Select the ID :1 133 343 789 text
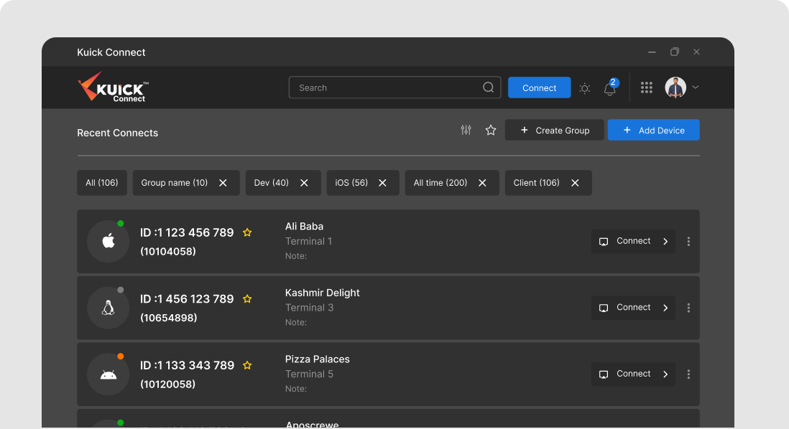 [x=187, y=365]
